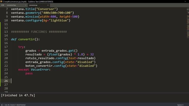Click the [Finished in 47.7s] build output
The width and height of the screenshot is (189, 106).
point(18,95)
